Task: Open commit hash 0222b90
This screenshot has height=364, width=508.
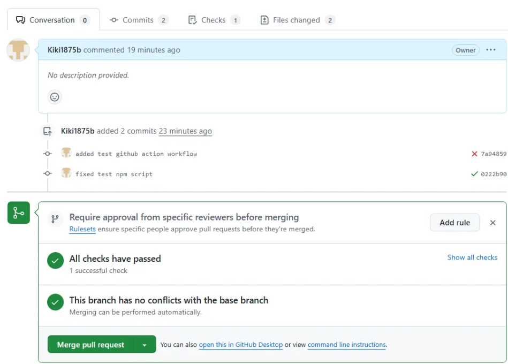Action: coord(494,174)
